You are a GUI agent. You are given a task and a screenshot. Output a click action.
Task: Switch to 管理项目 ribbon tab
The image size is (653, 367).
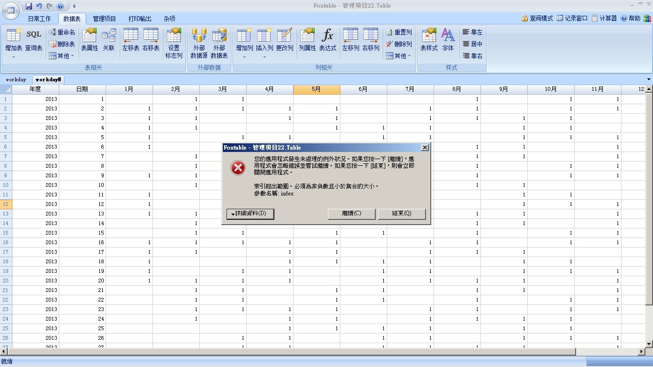(x=104, y=19)
